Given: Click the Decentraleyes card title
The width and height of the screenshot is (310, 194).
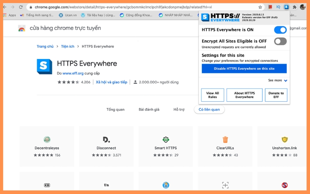Looking at the screenshot, I should pyautogui.click(x=47, y=148).
